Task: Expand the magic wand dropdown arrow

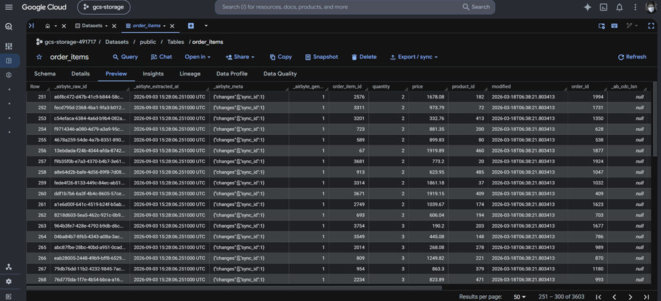Action: pos(636,26)
